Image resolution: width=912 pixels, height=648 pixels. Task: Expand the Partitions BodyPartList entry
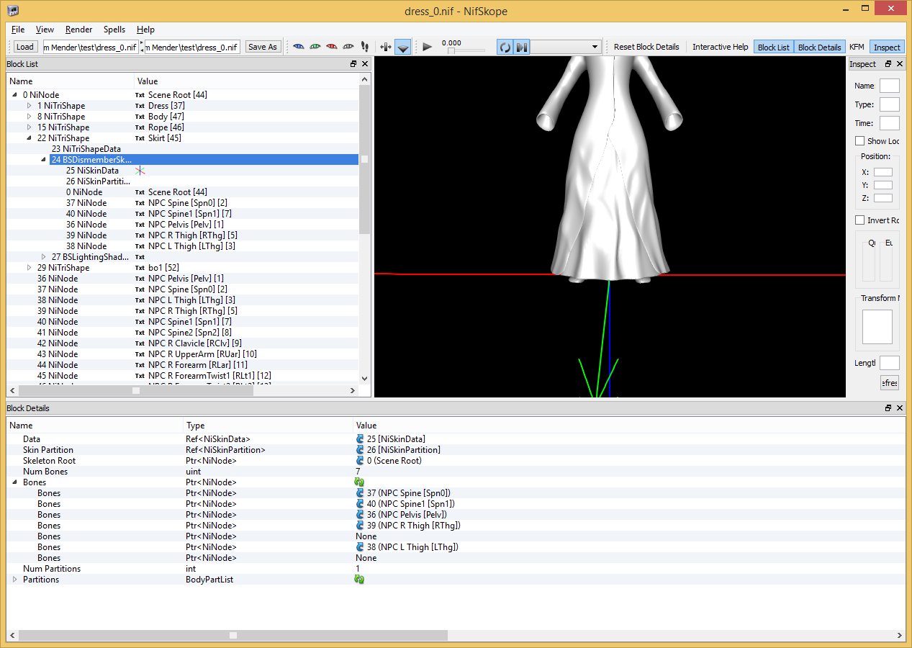coord(13,579)
